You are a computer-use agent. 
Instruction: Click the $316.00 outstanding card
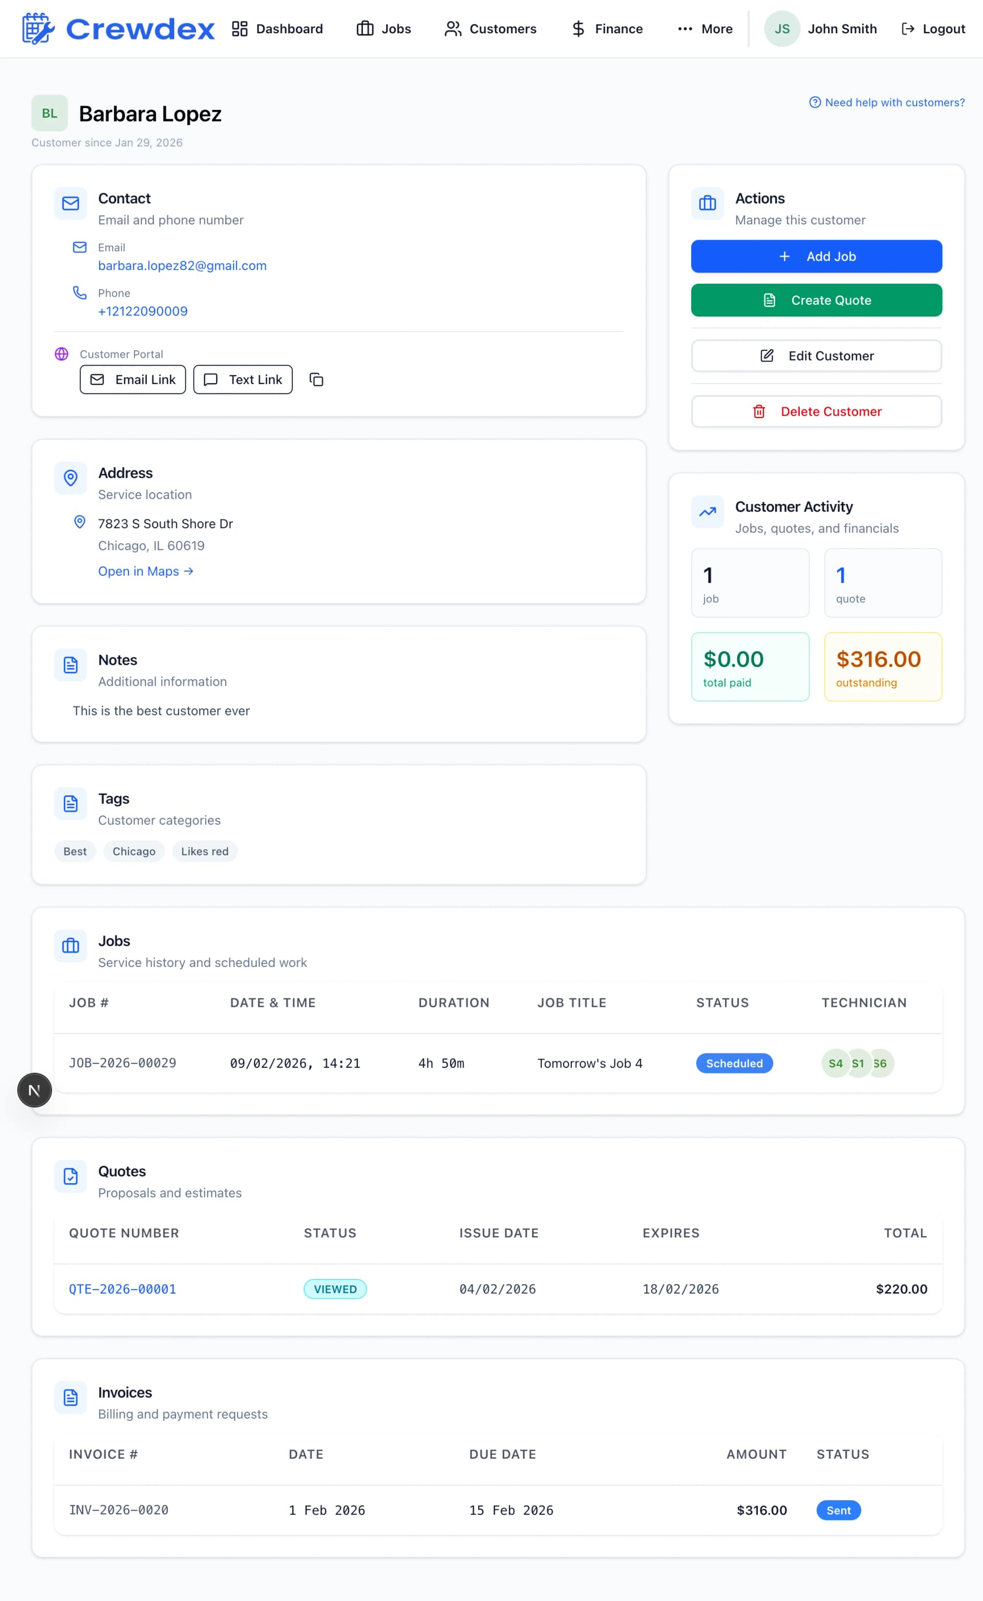point(883,666)
